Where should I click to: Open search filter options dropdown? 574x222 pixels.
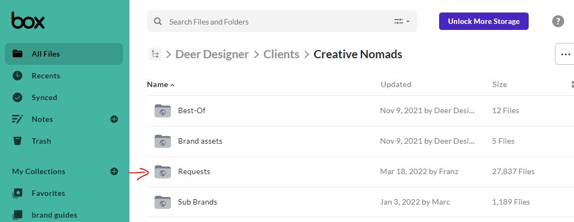(402, 22)
